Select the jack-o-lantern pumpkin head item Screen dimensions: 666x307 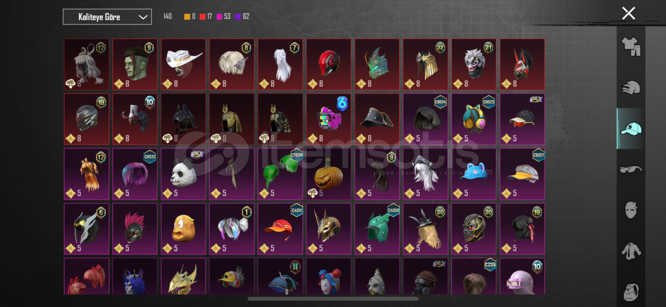click(329, 174)
